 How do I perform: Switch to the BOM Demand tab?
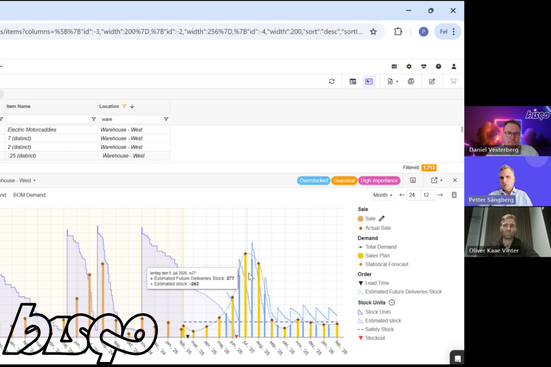29,195
